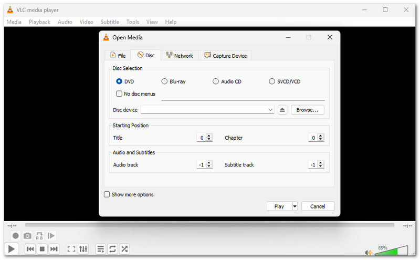Click the VLC cone icon in title bar

pos(10,10)
